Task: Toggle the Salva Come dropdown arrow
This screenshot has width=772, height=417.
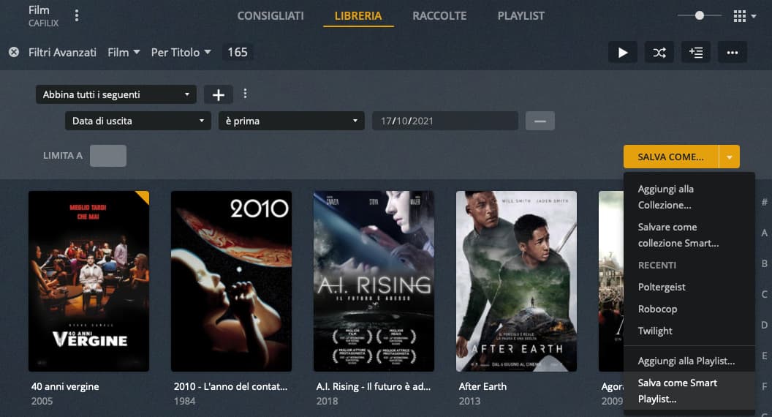Action: (x=729, y=157)
